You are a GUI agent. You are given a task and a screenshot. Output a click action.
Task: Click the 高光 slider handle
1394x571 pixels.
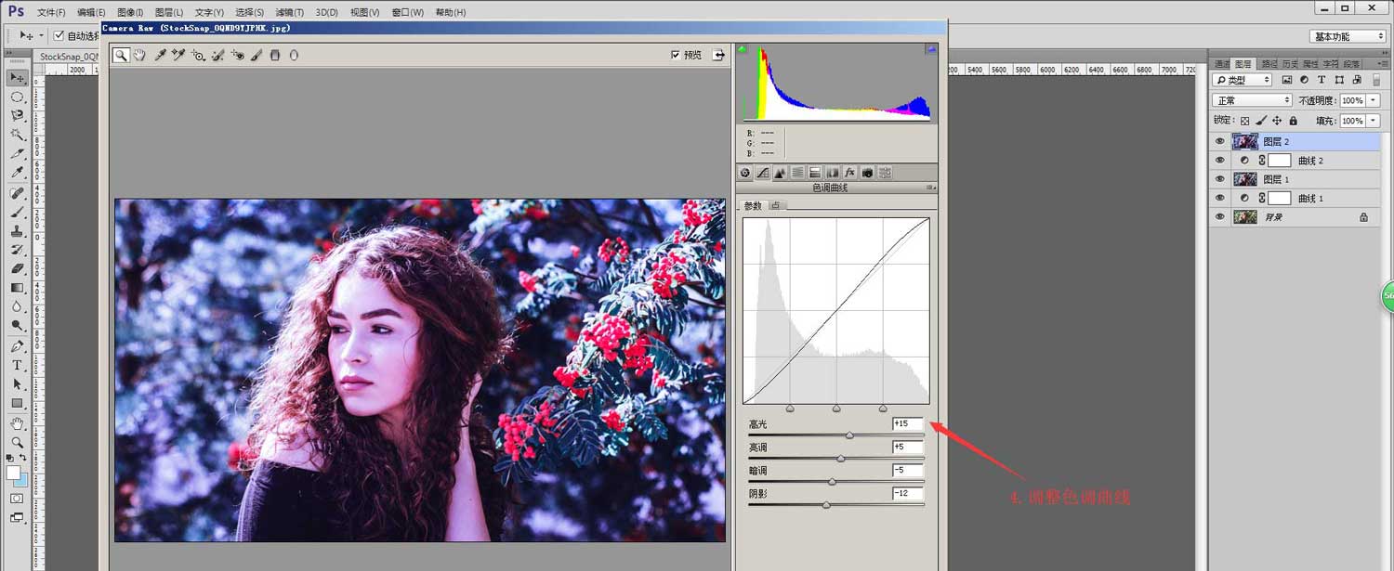849,435
